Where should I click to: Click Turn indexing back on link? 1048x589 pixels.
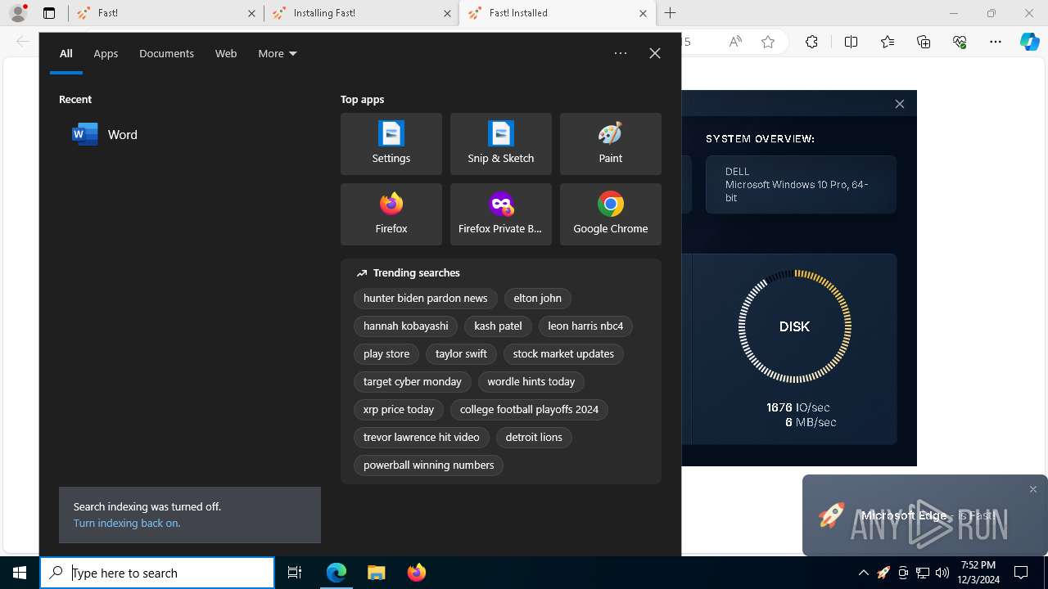tap(127, 523)
